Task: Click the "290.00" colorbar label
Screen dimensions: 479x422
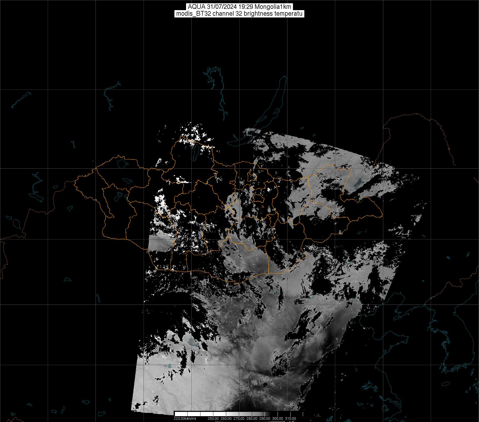Action: pos(265,418)
